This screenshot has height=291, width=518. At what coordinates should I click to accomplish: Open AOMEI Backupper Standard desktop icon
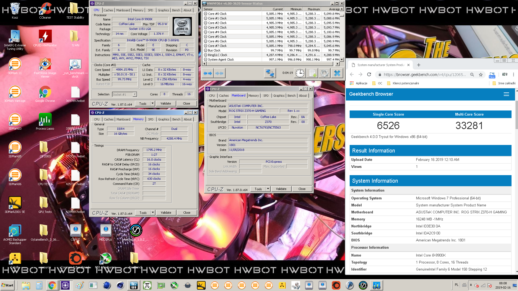coord(15,234)
